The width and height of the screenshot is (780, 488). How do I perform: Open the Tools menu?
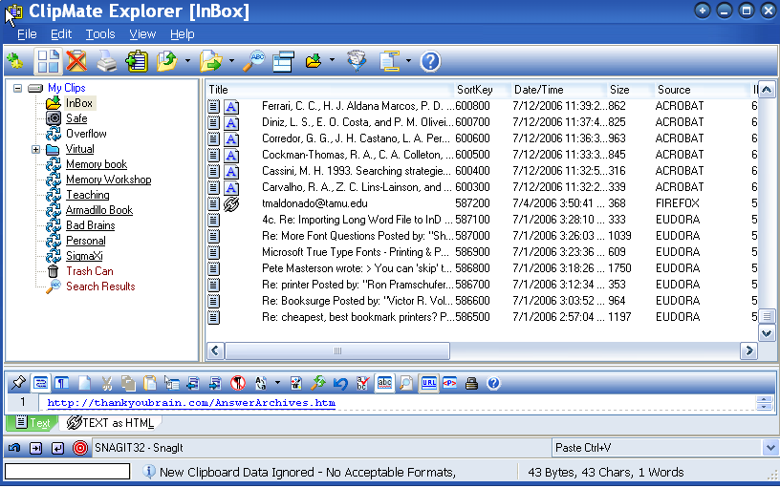pyautogui.click(x=99, y=34)
